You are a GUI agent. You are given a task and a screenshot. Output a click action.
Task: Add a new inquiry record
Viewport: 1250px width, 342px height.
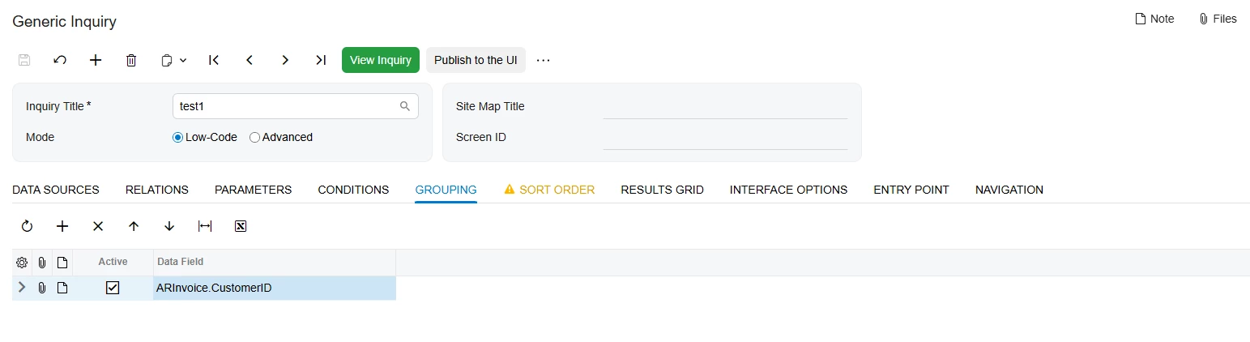tap(96, 60)
